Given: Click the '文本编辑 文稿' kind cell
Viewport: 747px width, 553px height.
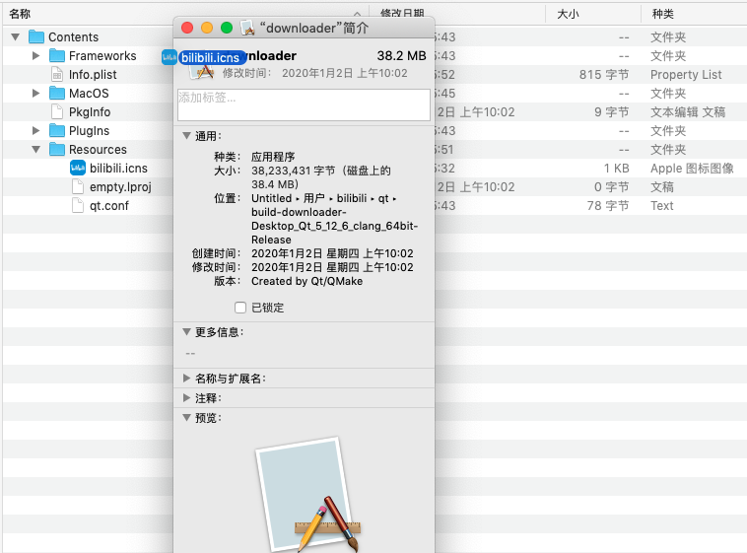Looking at the screenshot, I should point(688,112).
